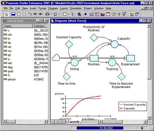Select the 'person' unit row
The image size is (154, 131).
(25, 79)
